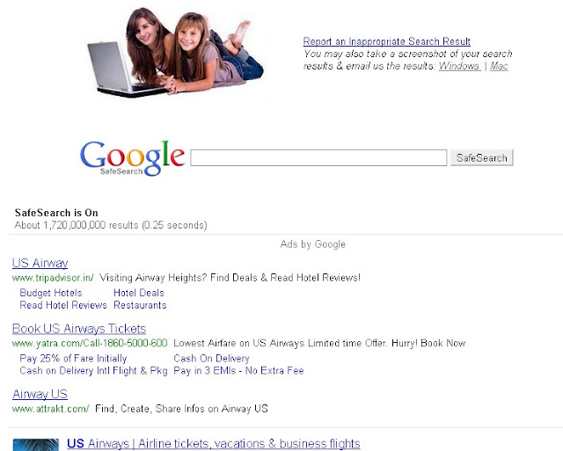Screen dimensions: 563x451
Task: Focus the SafeSearch query input field
Action: 318,158
